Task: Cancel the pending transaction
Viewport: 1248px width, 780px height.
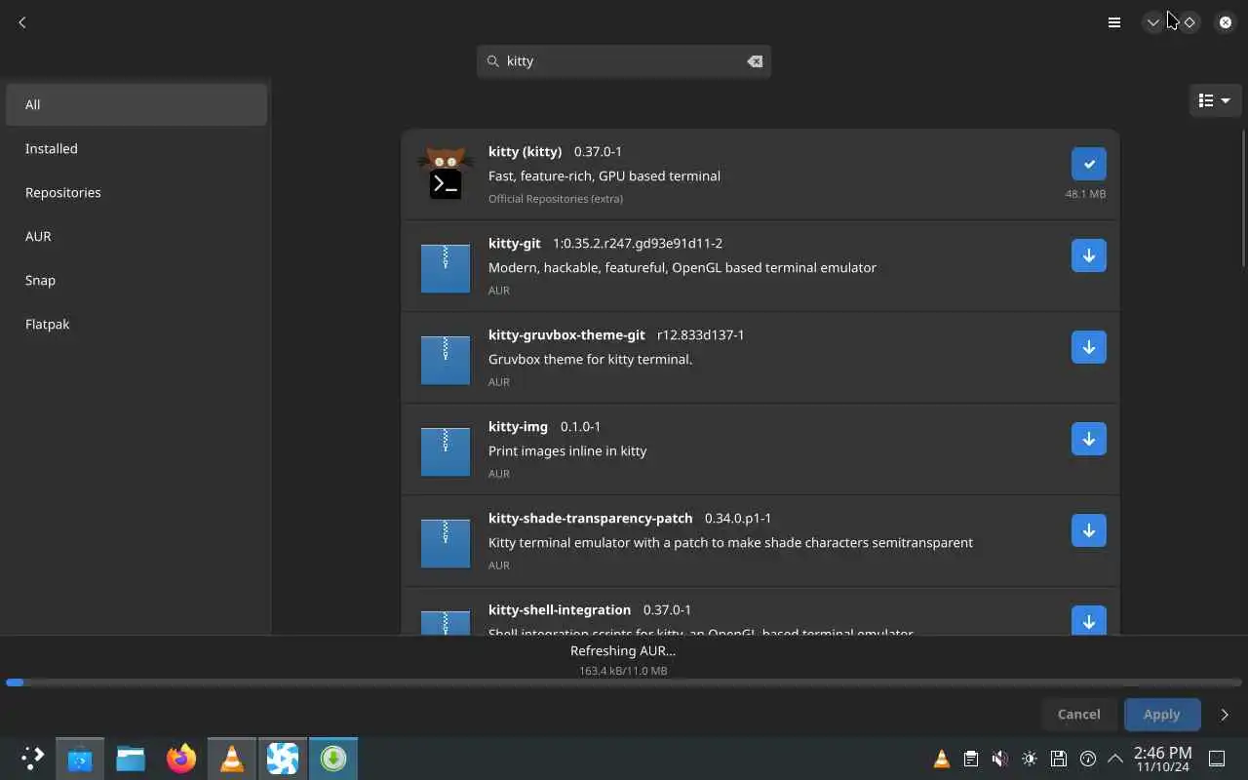Action: tap(1078, 714)
